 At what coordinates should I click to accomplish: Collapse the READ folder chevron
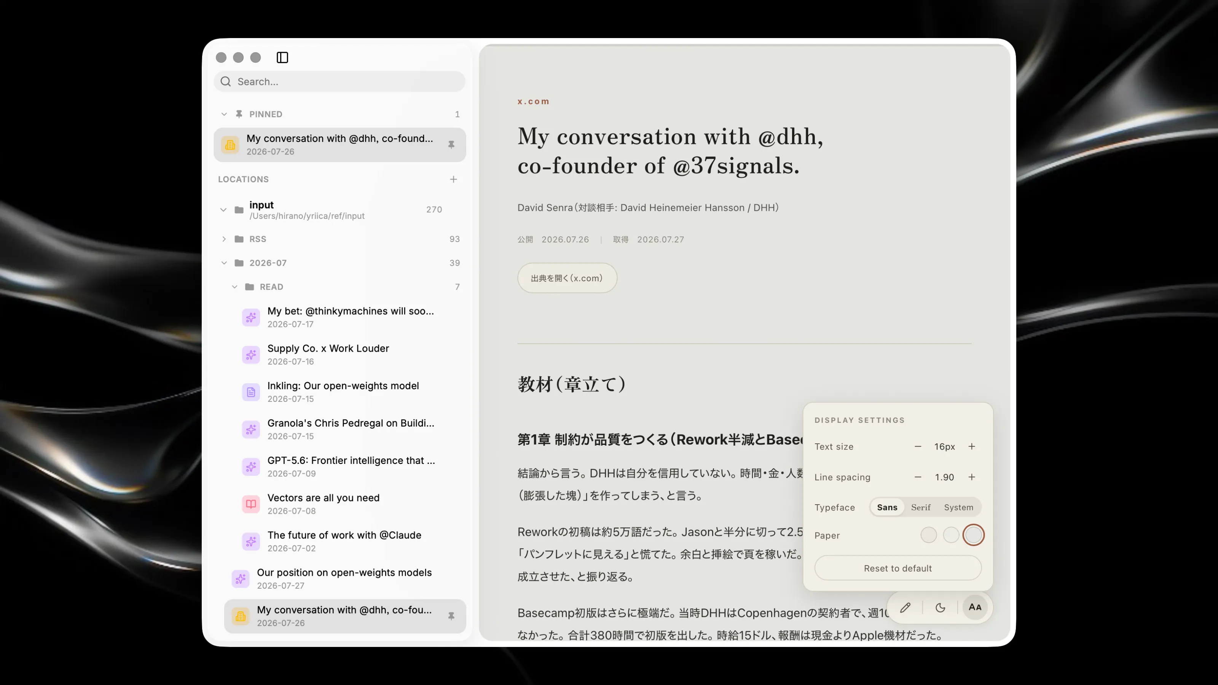click(234, 287)
